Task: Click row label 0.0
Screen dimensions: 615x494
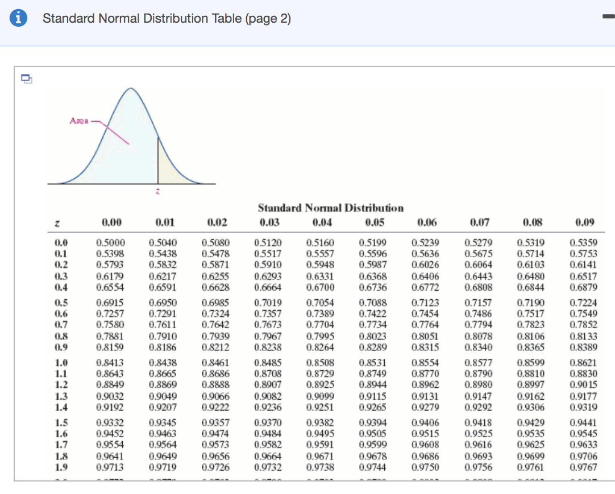Action: click(x=61, y=242)
